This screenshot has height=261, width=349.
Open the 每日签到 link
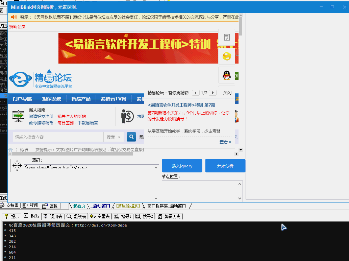(x=66, y=123)
